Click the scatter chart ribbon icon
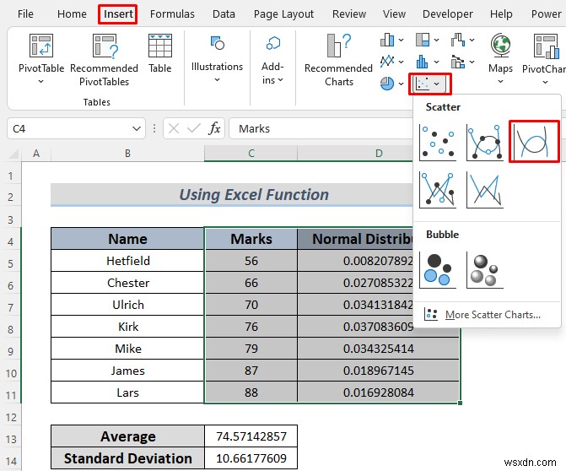This screenshot has height=471, width=566. [423, 84]
